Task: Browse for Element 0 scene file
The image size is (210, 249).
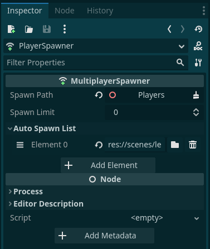Action: coord(175,145)
